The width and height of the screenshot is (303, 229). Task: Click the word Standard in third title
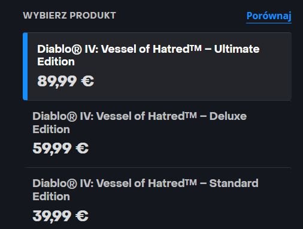pyautogui.click(x=234, y=183)
